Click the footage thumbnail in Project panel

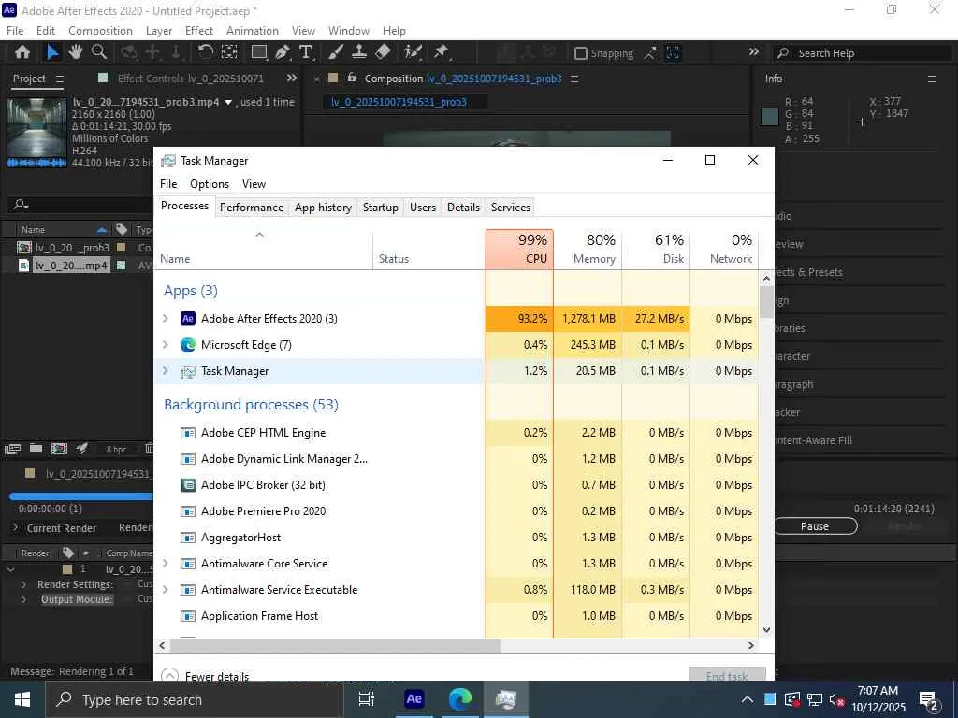click(36, 132)
